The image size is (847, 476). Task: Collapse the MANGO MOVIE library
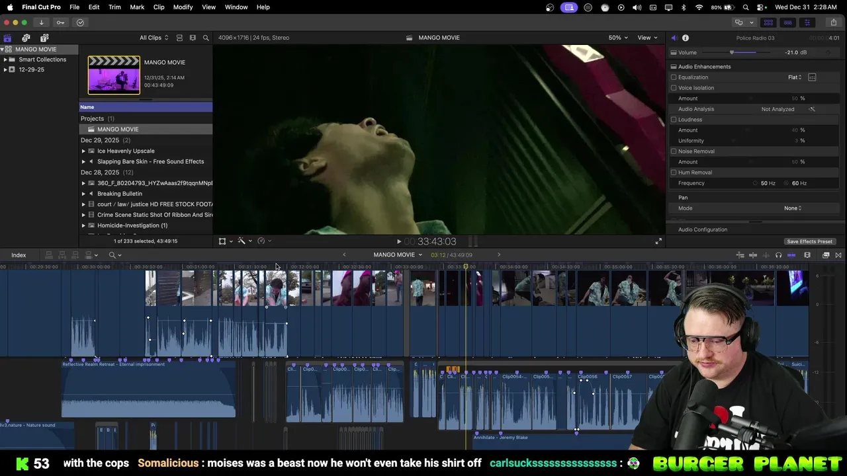pos(2,50)
